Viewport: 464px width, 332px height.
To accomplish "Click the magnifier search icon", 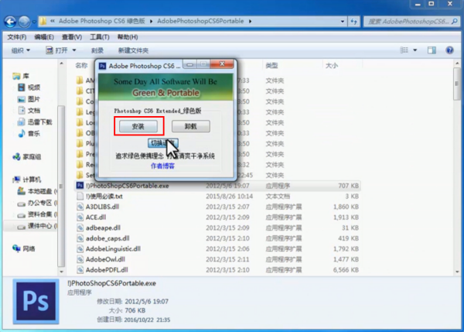I will pos(455,22).
